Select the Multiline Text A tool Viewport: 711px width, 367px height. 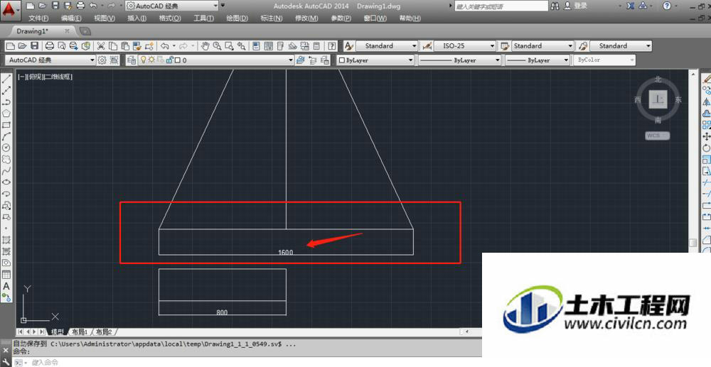click(x=6, y=286)
